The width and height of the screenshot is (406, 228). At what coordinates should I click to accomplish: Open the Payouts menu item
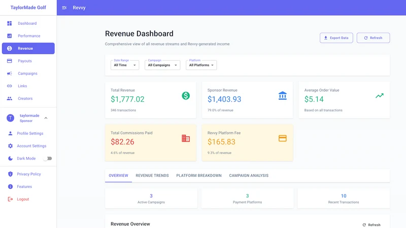28,61
